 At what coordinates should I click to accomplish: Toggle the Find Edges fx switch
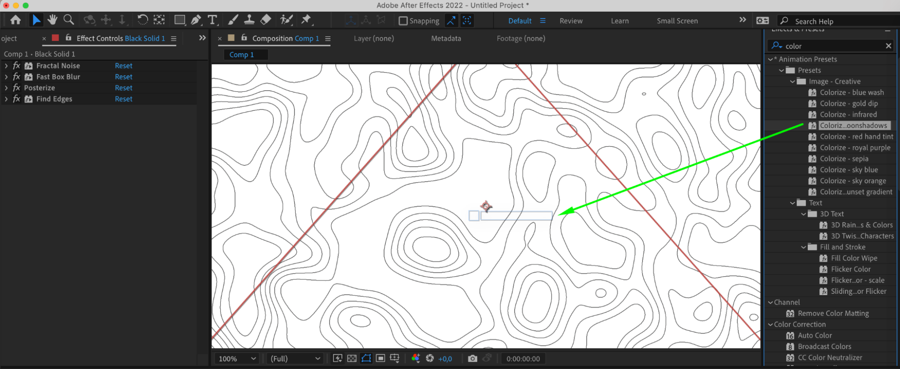point(17,99)
